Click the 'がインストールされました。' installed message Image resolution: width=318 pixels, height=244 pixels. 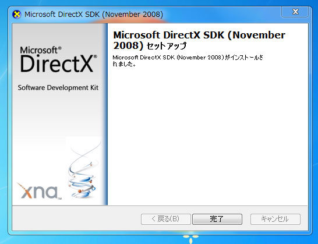tap(188, 61)
